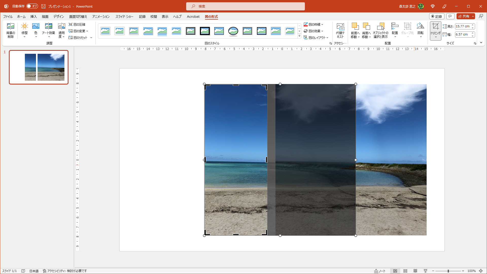
Task: Click the zoom slider in status bar
Action: [x=448, y=271]
